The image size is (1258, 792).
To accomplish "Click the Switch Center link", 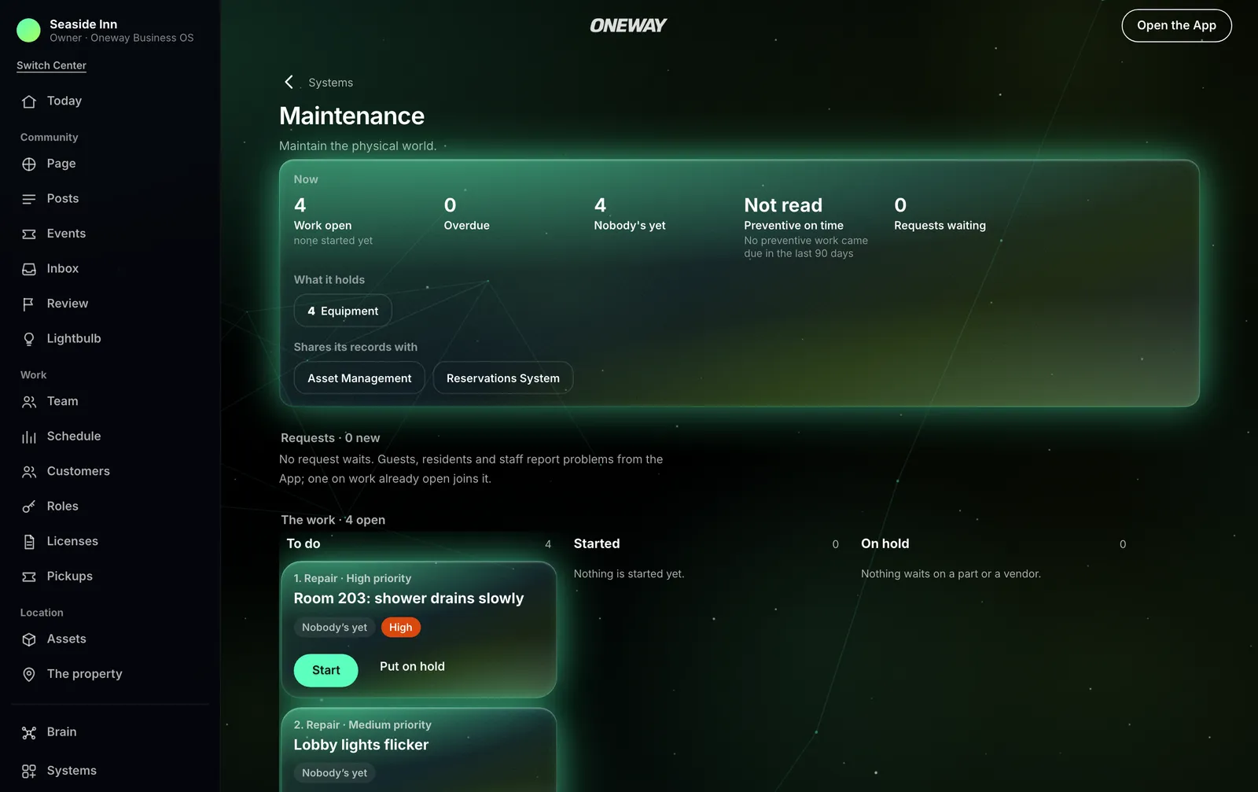I will (x=51, y=65).
